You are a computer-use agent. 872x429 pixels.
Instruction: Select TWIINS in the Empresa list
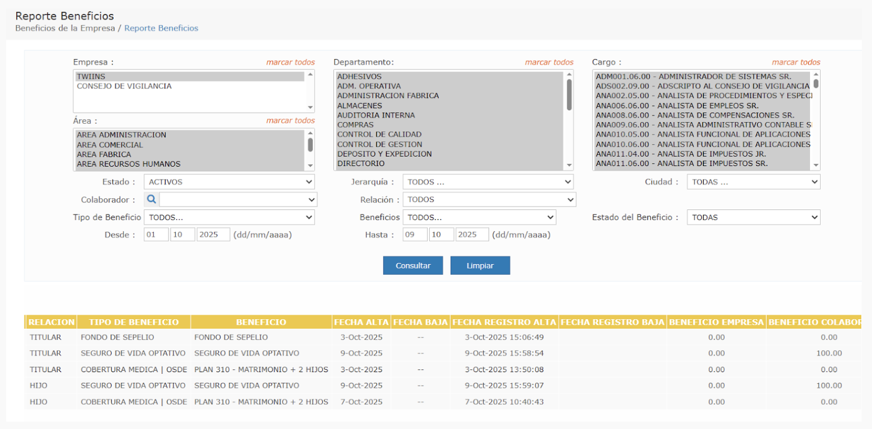click(x=190, y=77)
